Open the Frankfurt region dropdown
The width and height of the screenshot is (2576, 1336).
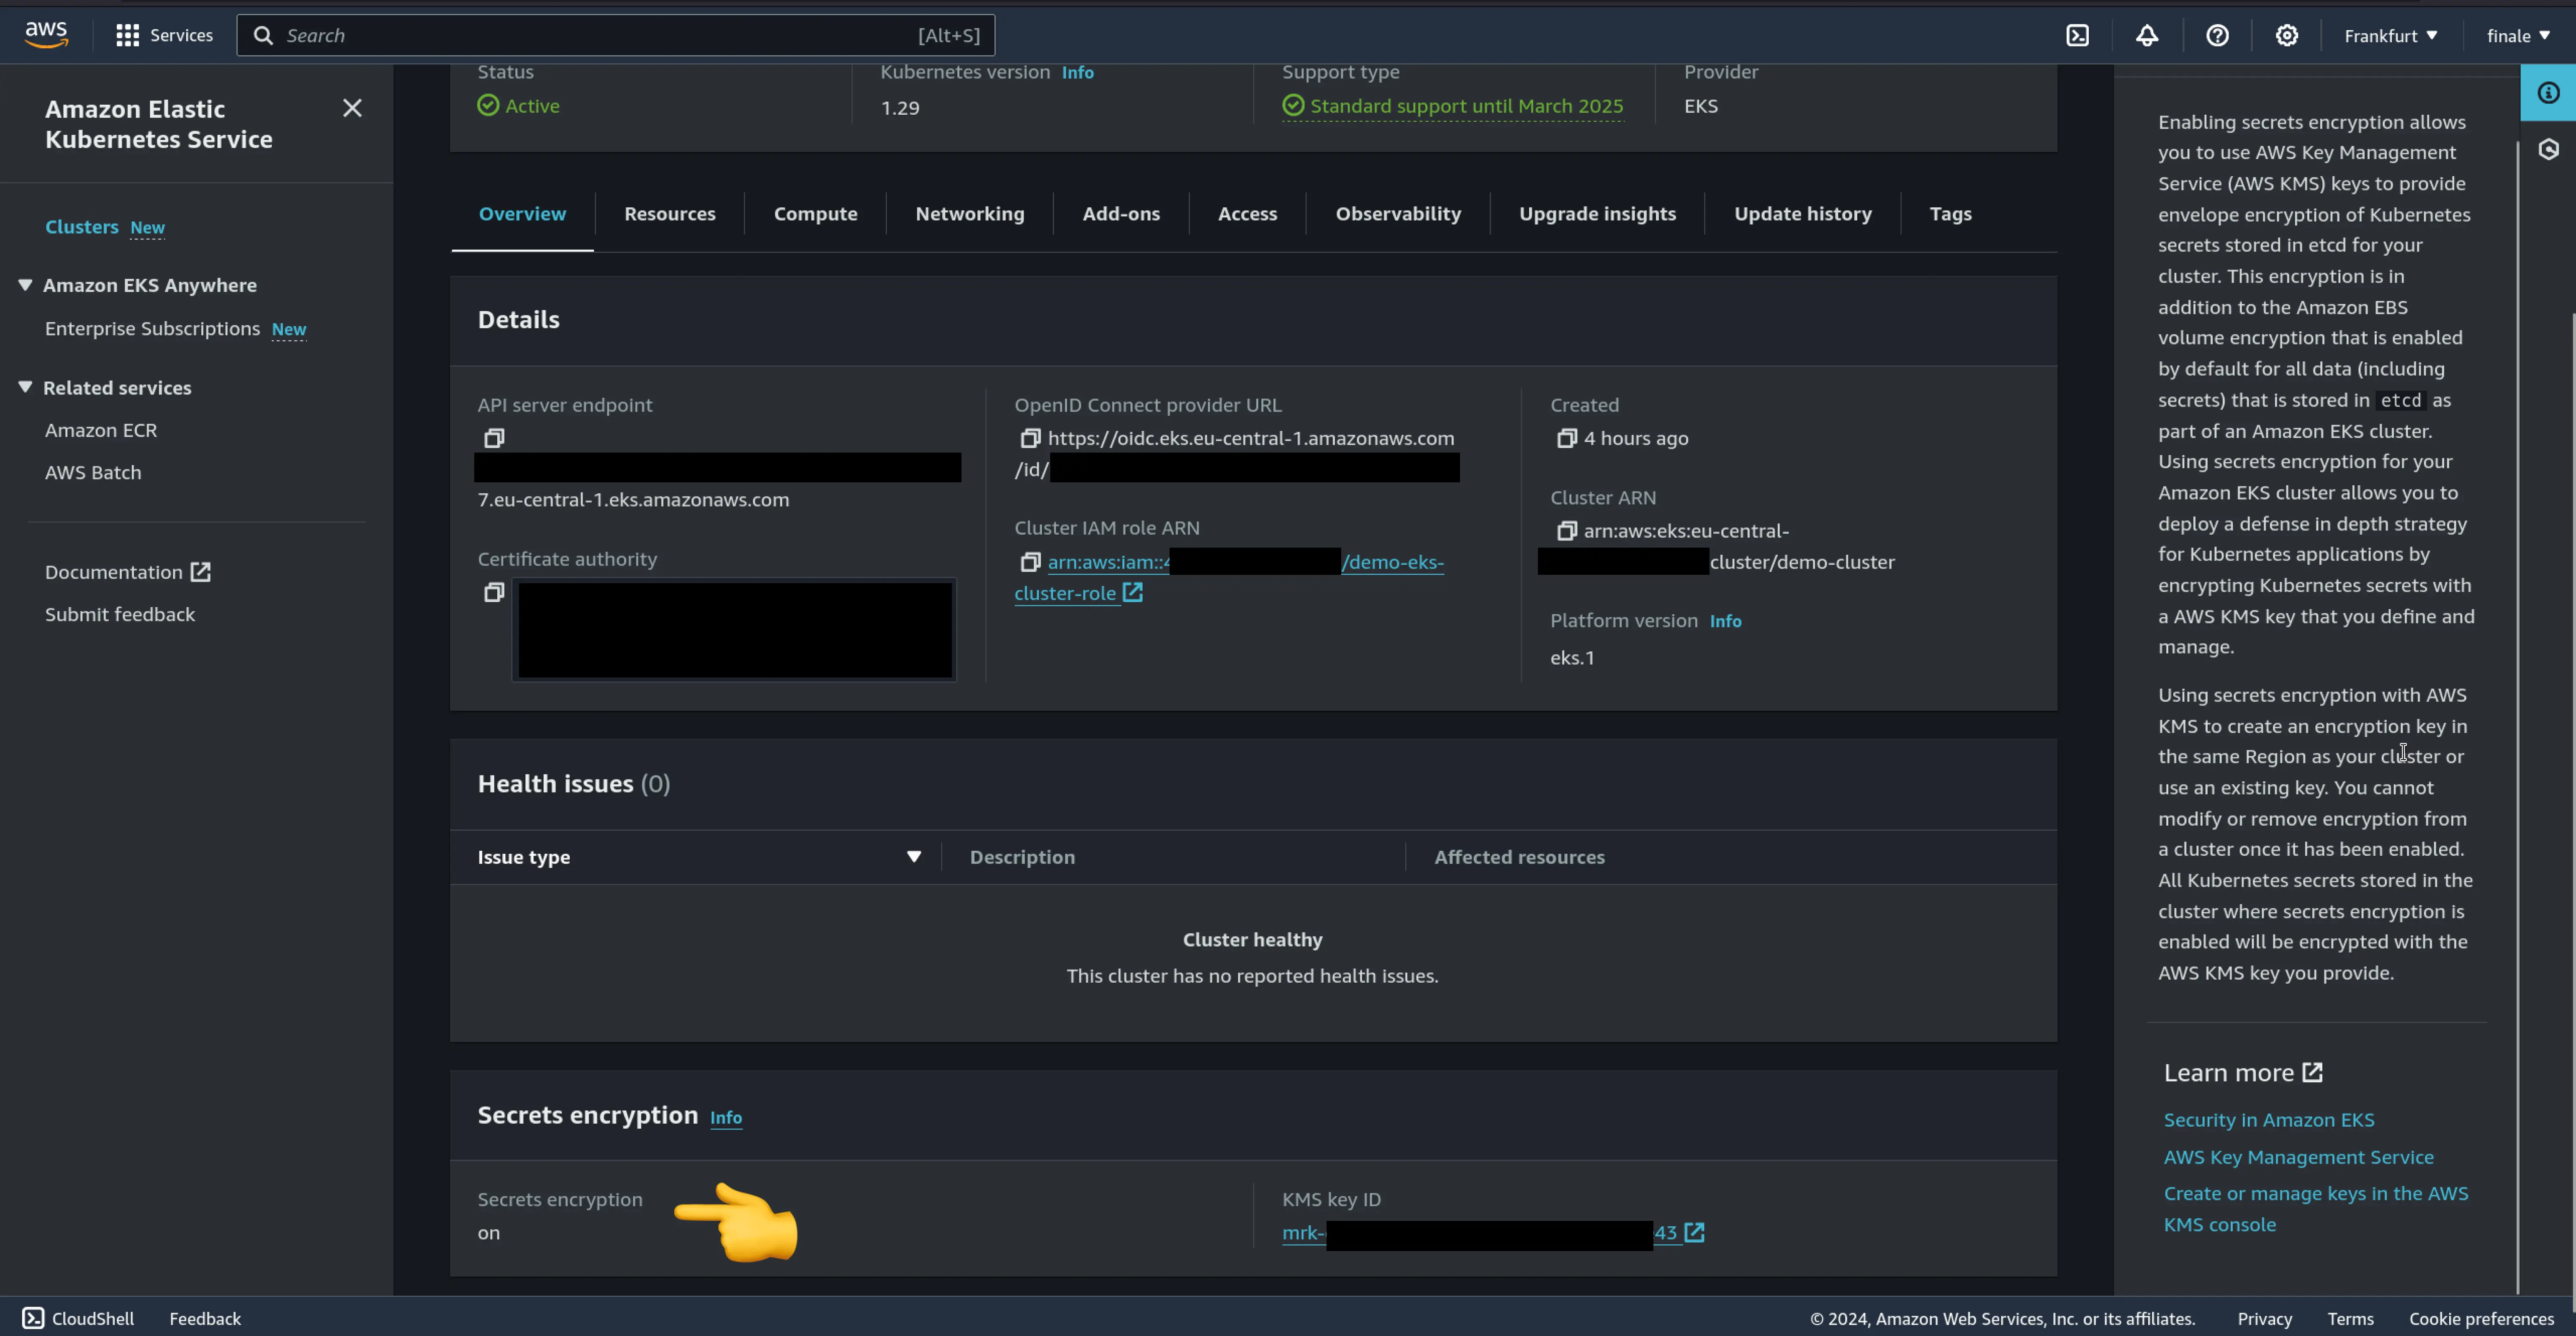click(x=2390, y=36)
